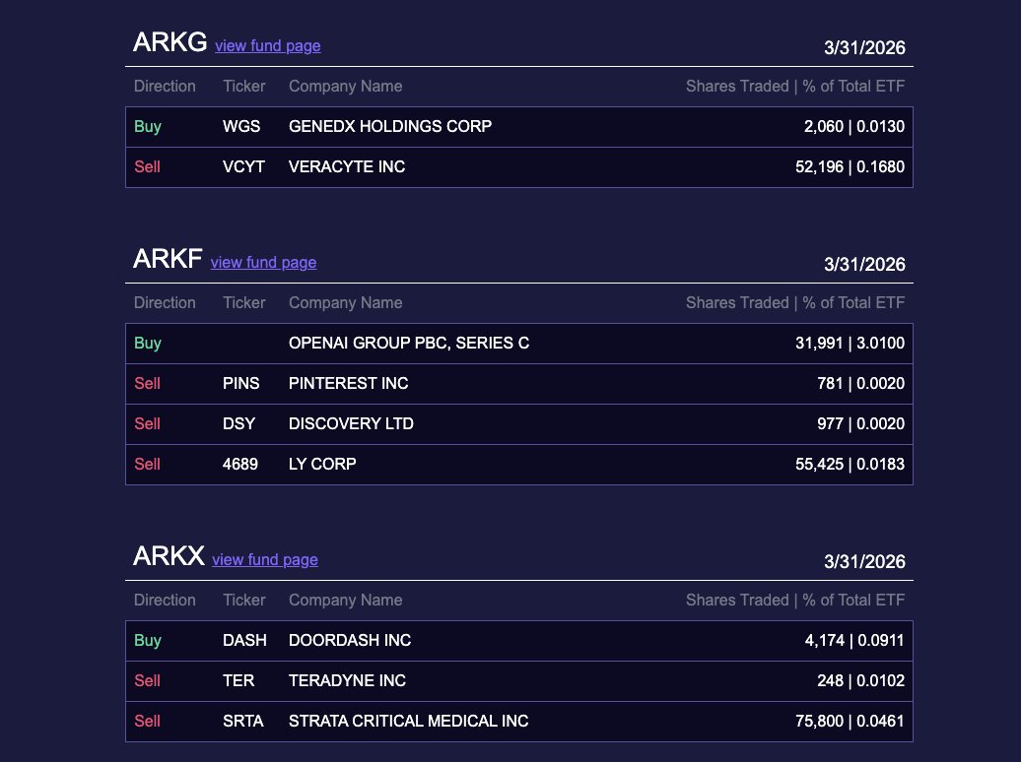Select the VERACYTE INC company name
Screen dimensions: 1021x762
click(x=346, y=166)
